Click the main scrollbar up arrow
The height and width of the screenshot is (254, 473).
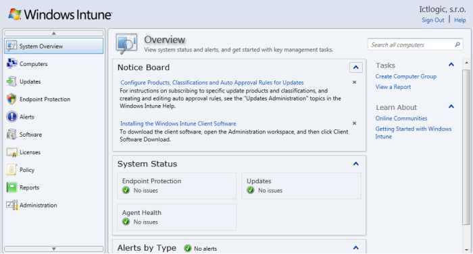click(466, 63)
